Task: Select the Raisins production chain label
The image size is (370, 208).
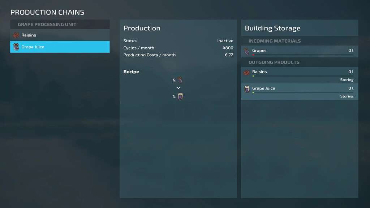Action: click(x=29, y=35)
